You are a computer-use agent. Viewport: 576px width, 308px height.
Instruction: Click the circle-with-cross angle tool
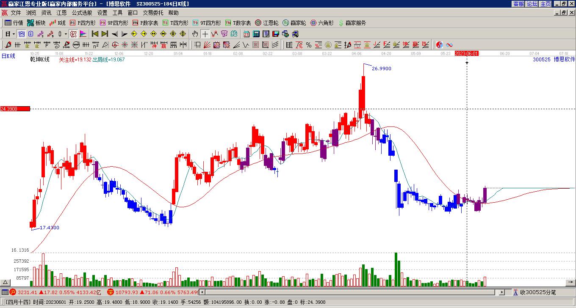point(115,45)
